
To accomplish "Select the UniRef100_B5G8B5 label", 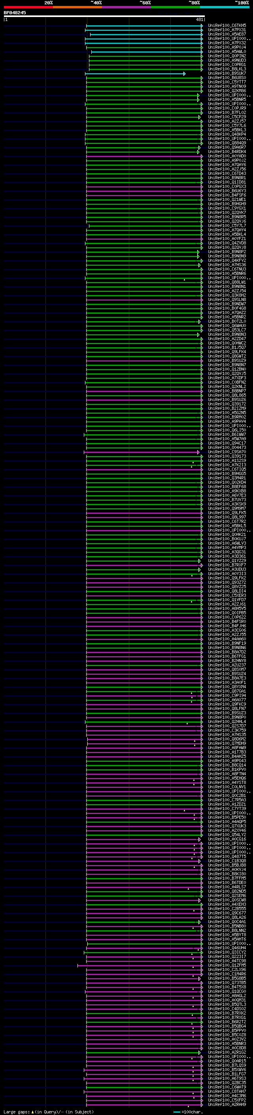I will click(x=227, y=978).
